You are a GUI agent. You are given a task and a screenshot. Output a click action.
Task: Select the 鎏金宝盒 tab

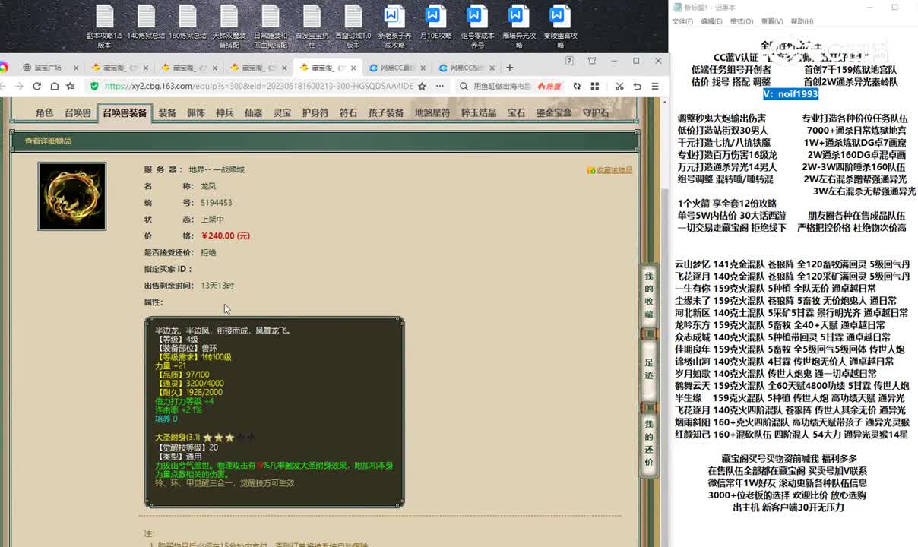coord(554,112)
